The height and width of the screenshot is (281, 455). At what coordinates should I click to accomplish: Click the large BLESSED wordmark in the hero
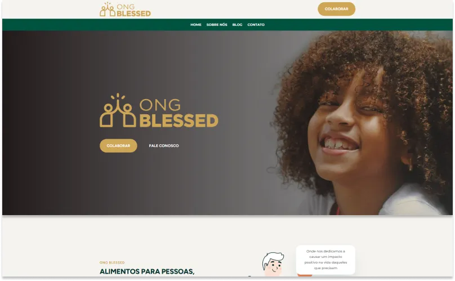pyautogui.click(x=179, y=121)
